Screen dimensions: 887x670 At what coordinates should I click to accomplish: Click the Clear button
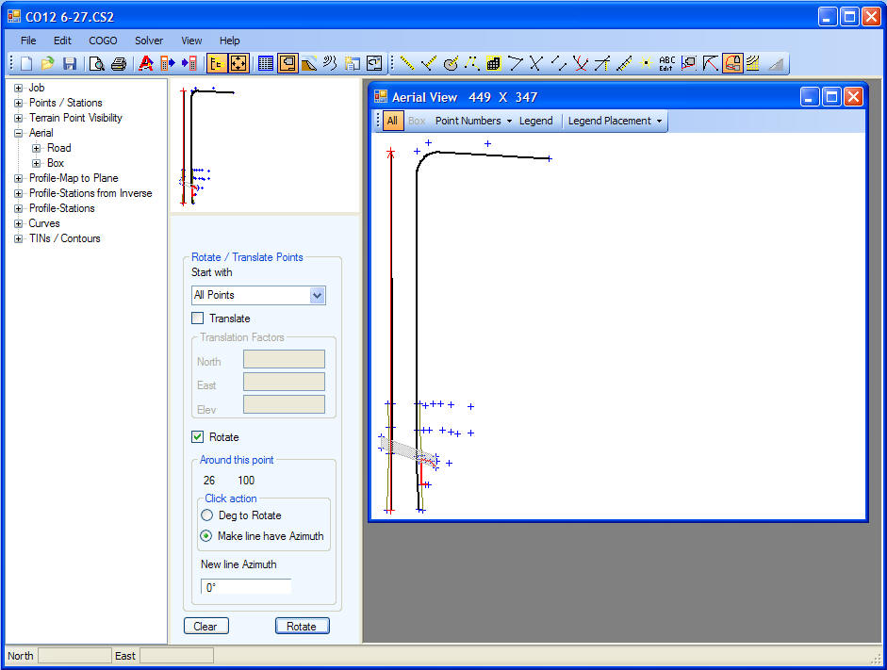click(x=205, y=626)
